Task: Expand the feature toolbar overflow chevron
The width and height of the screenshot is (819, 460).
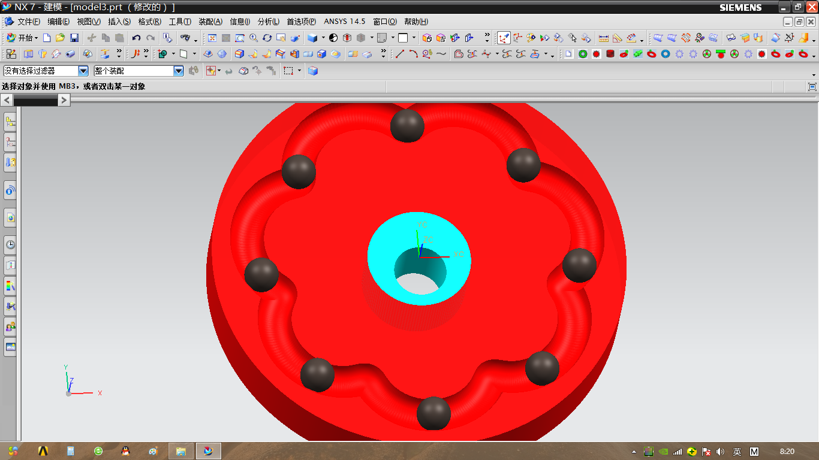Action: pos(384,54)
